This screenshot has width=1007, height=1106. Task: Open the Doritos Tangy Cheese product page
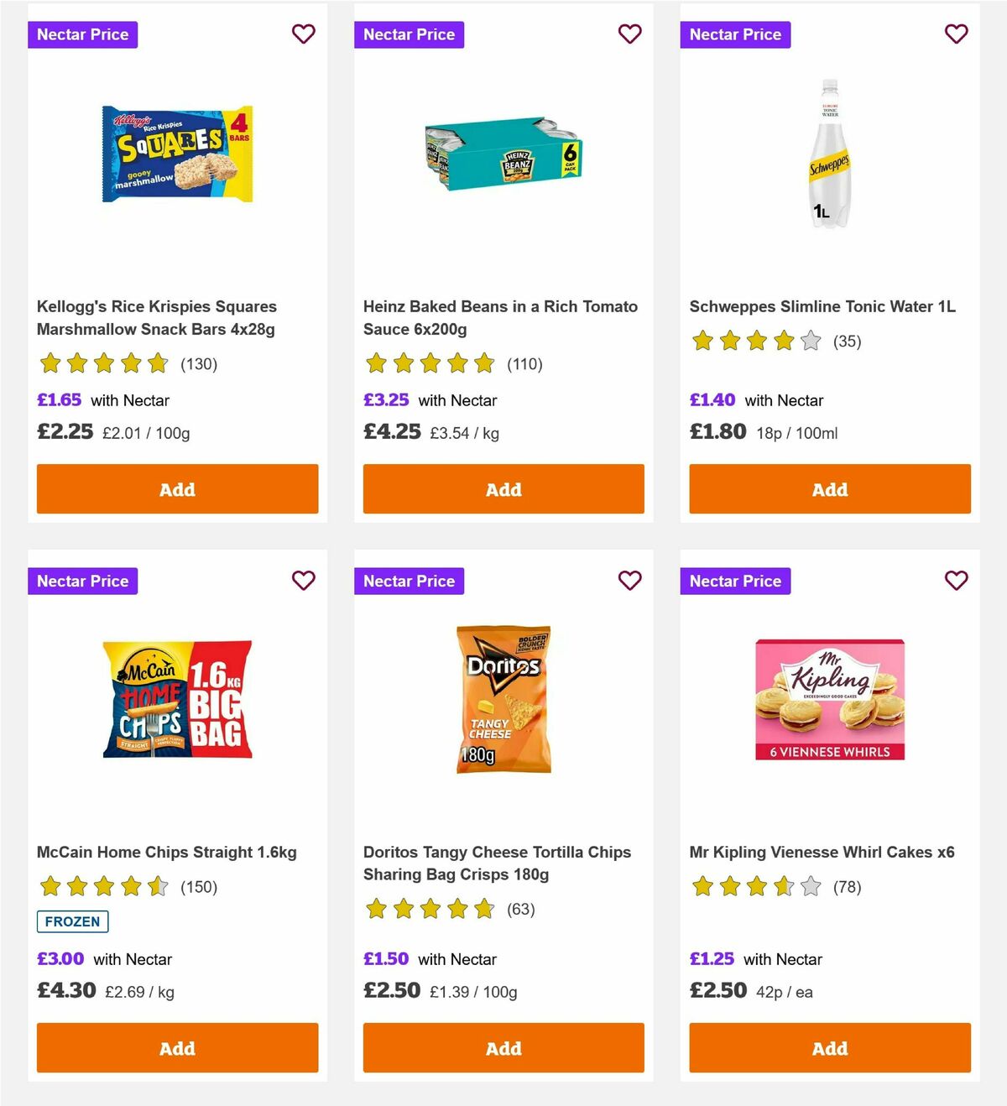(x=497, y=863)
